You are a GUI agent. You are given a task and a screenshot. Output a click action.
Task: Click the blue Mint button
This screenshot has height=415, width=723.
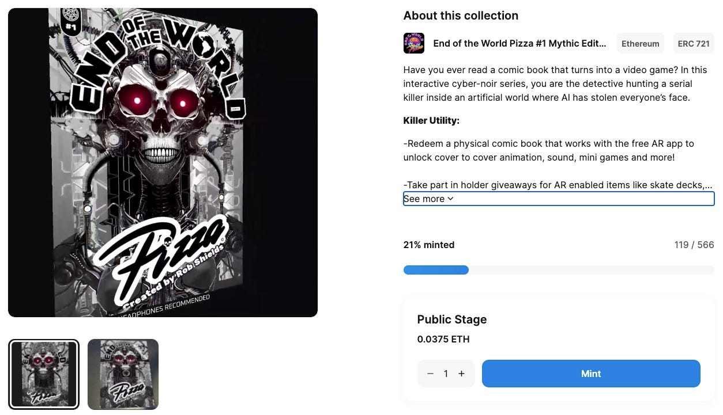(591, 374)
